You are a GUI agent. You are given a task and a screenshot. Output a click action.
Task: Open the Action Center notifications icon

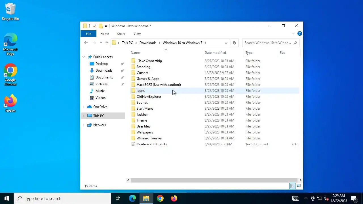point(354,198)
